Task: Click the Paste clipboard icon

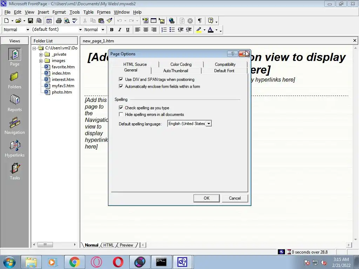Action: (x=101, y=21)
